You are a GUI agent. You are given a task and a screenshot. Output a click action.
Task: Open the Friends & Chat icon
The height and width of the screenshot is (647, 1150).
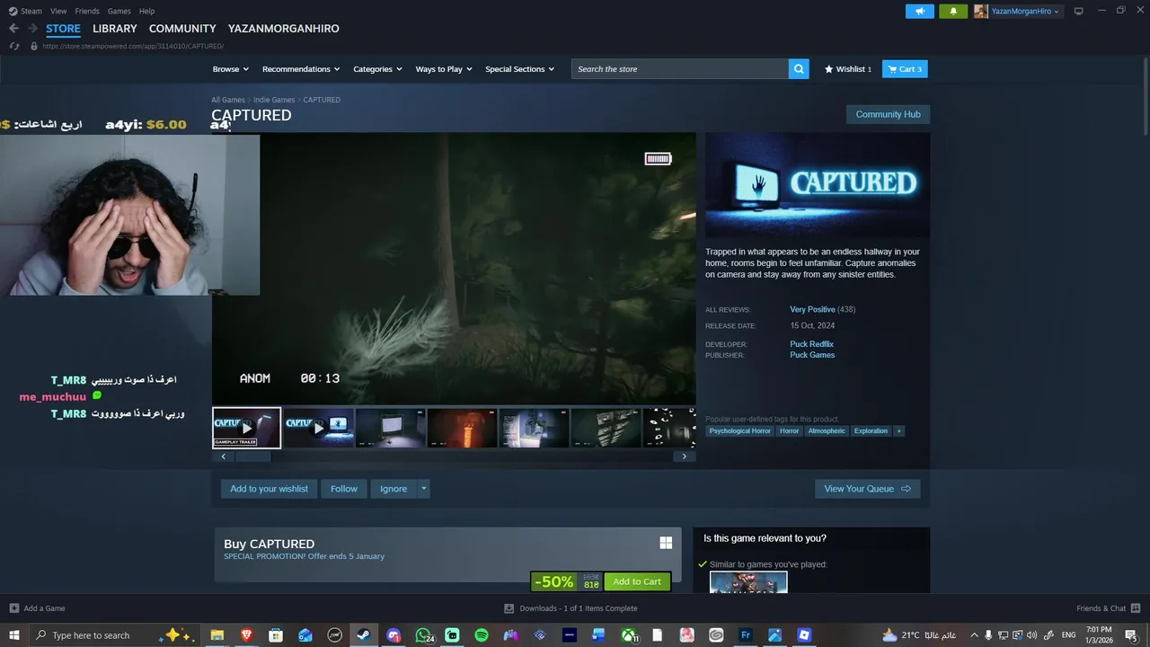(x=1136, y=608)
